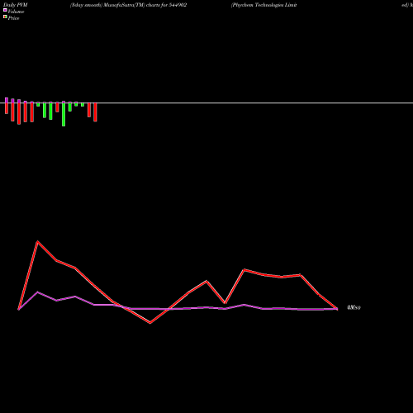Image resolution: width=413 pixels, height=413 pixels.
Task: Click the last red bar of the histogram
Action: 95,112
